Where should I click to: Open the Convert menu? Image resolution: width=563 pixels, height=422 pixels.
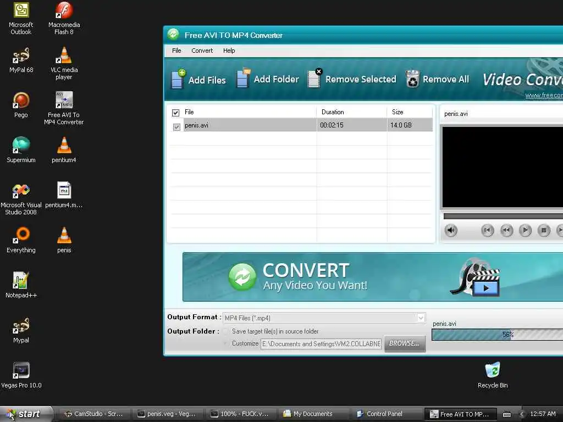[x=202, y=51]
